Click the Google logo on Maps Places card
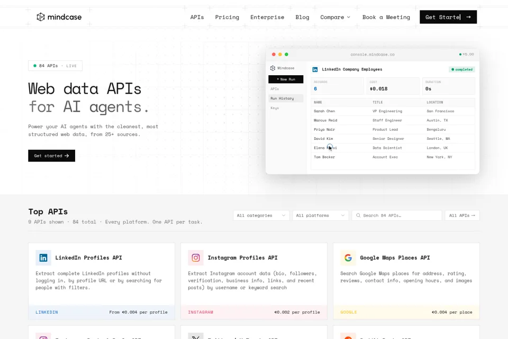 point(348,258)
